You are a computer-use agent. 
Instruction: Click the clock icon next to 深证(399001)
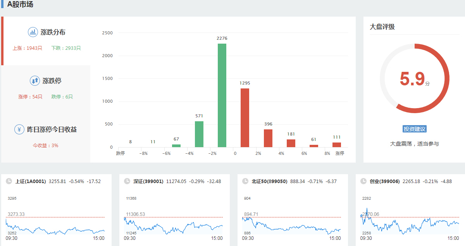coord(127,181)
